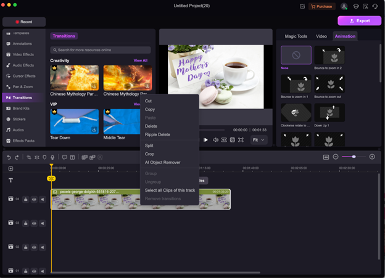
Task: Toggle visibility of track 01
Action: [34, 271]
